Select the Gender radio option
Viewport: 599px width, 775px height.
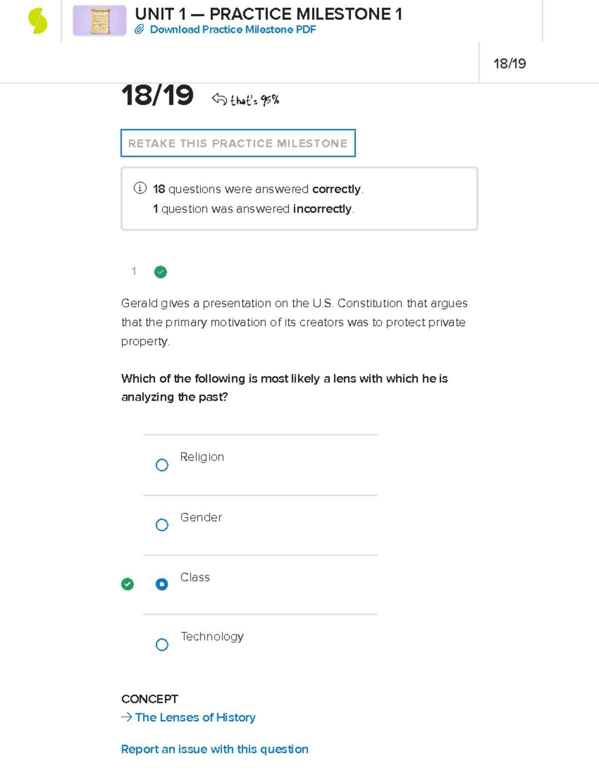coord(162,525)
